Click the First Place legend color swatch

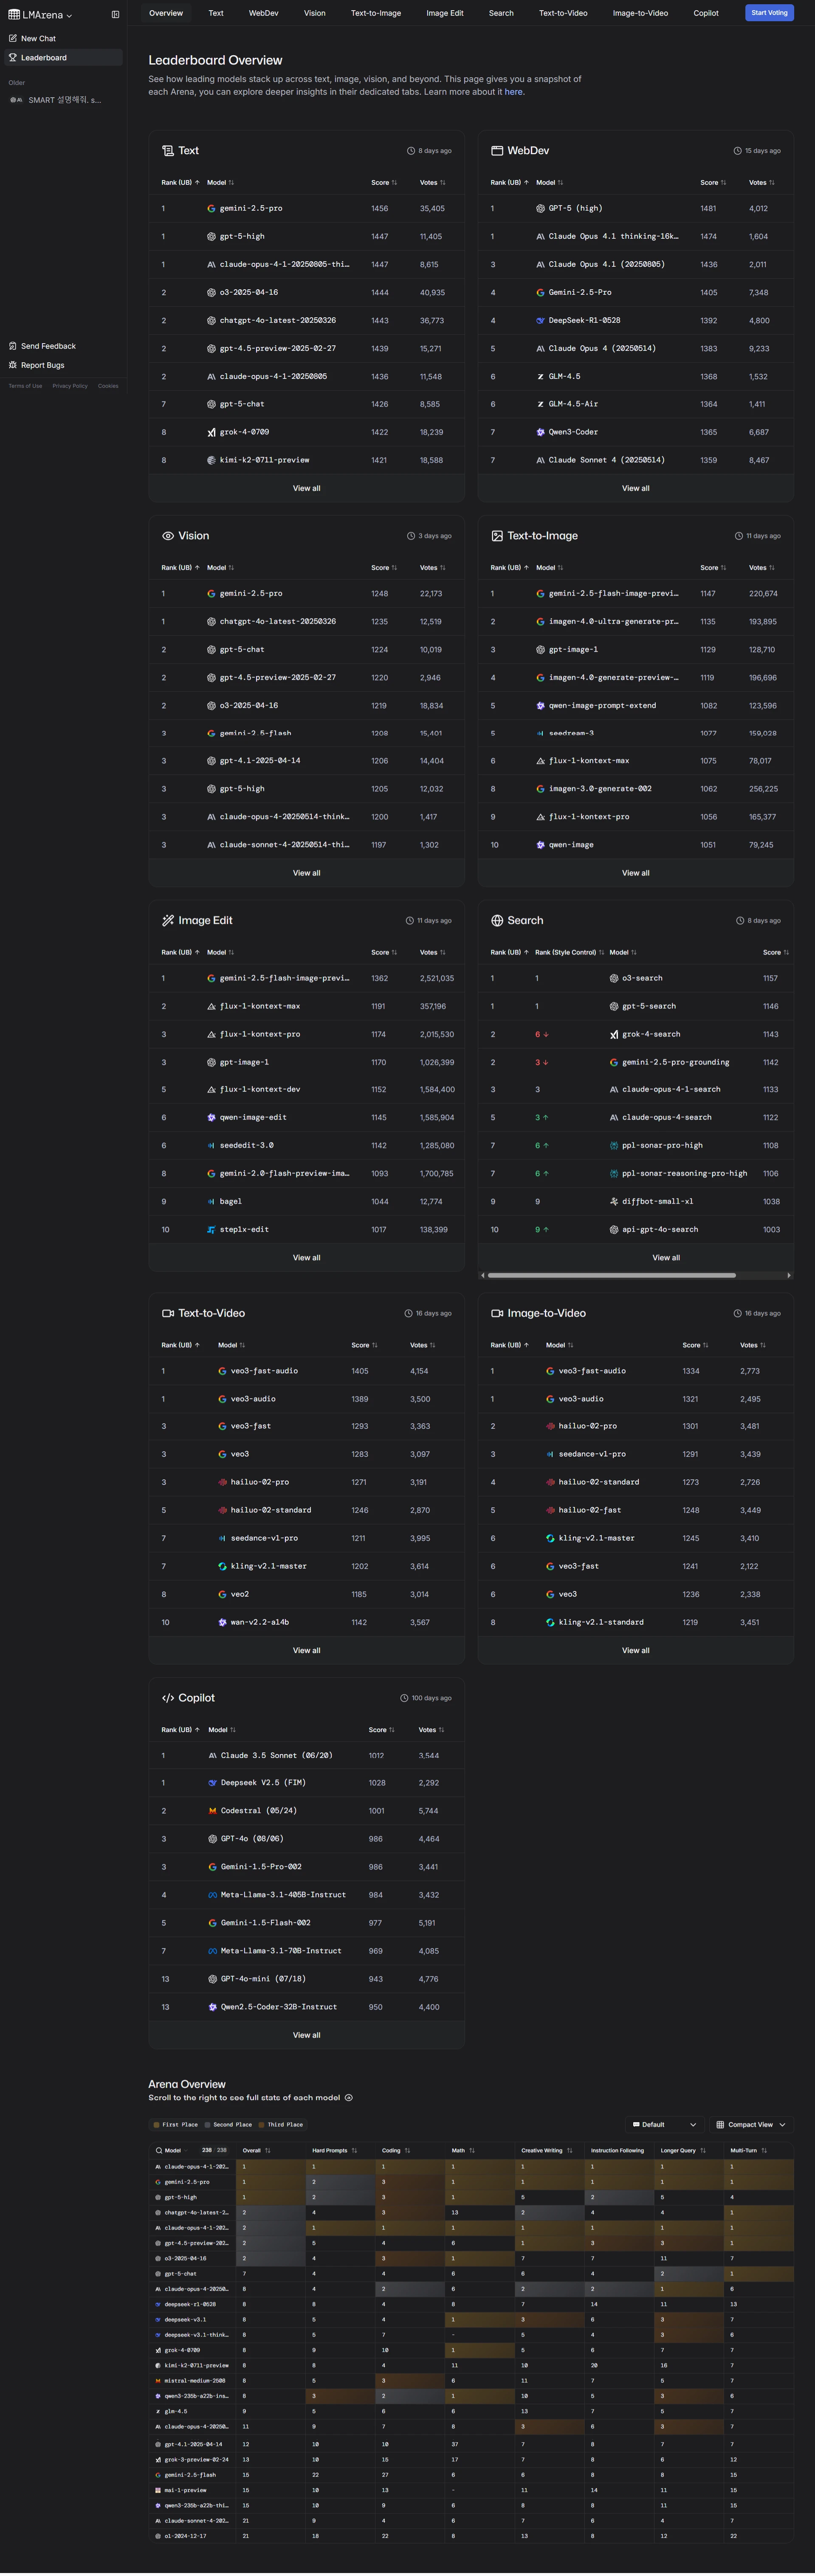tap(156, 2124)
